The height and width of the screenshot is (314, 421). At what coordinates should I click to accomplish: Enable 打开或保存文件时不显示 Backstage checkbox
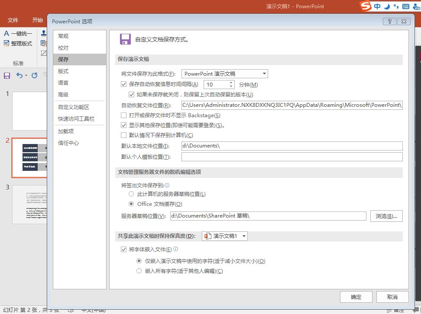pos(124,115)
